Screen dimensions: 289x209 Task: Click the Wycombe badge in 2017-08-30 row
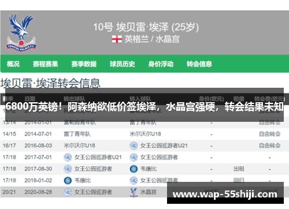click(x=134, y=169)
